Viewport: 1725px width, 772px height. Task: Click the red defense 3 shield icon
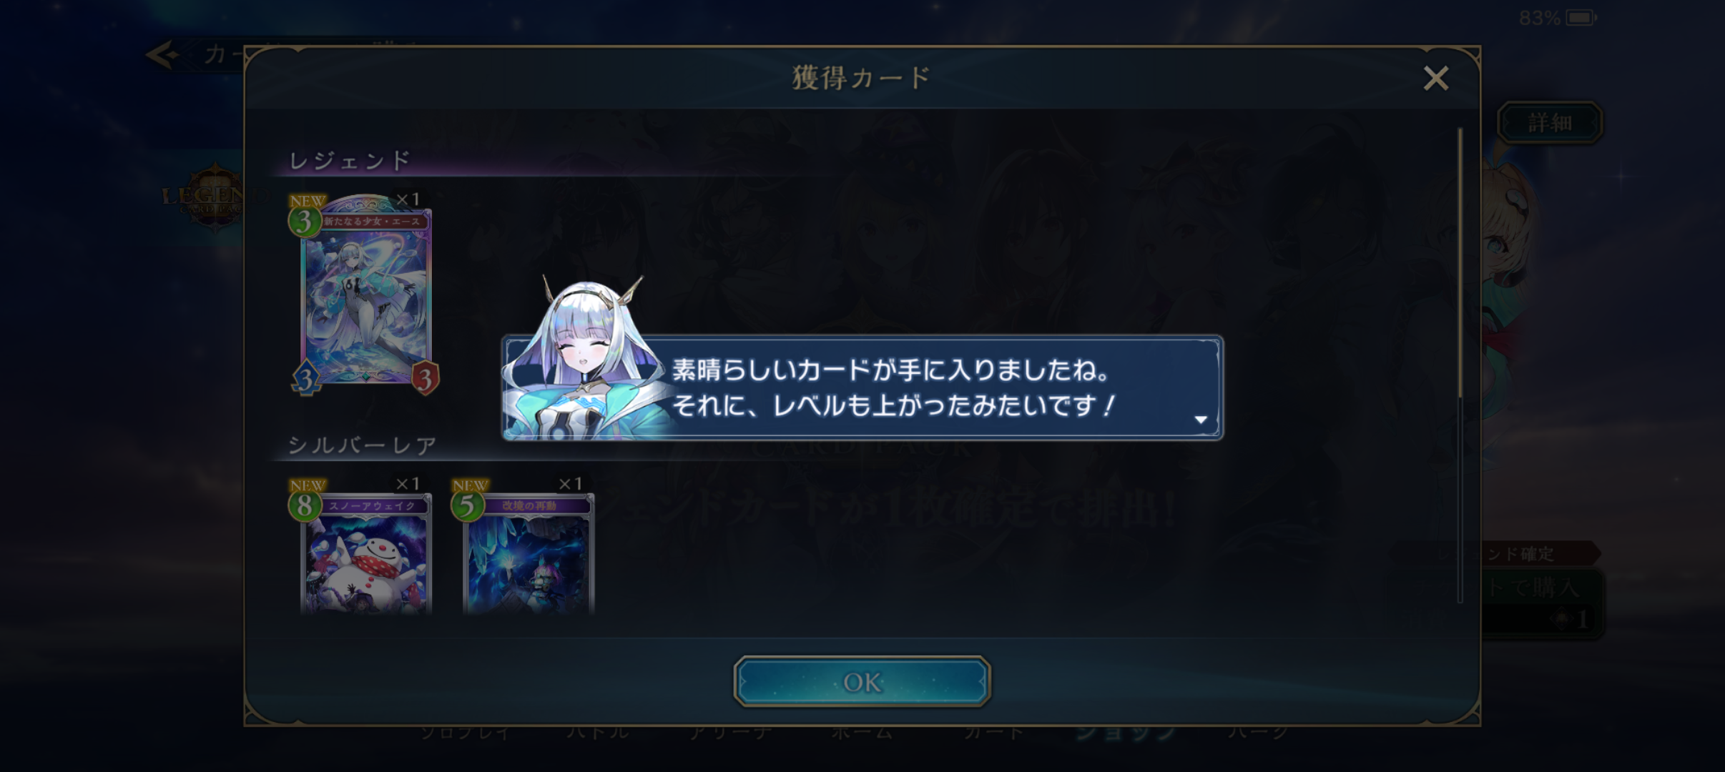pyautogui.click(x=425, y=379)
